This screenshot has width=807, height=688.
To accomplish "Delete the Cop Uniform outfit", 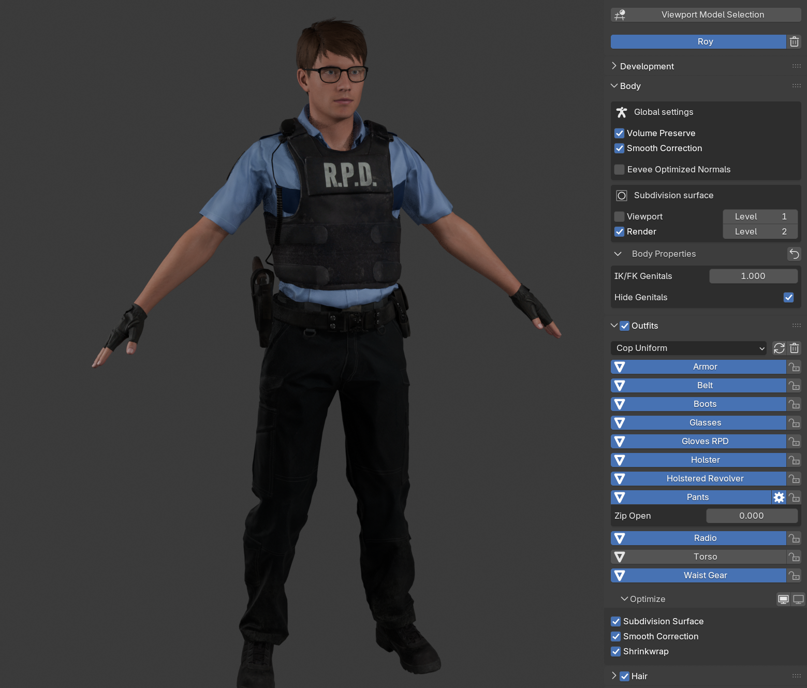I will click(794, 348).
